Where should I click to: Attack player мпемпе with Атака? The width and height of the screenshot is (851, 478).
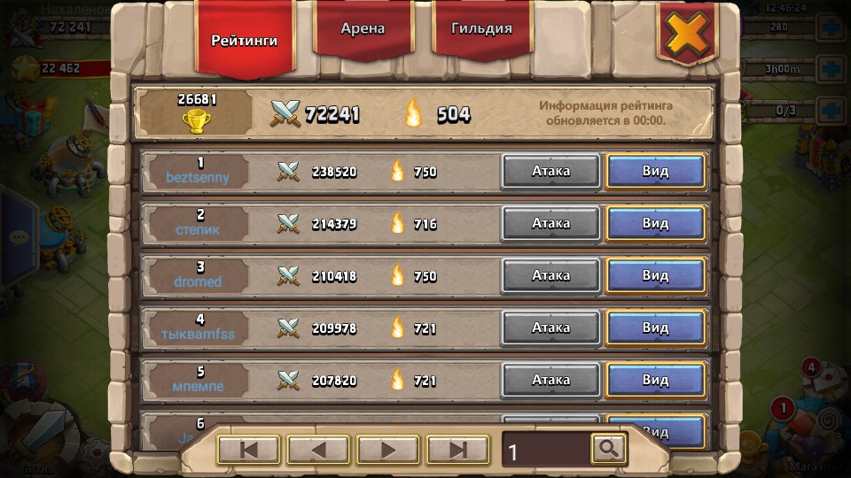click(x=550, y=380)
